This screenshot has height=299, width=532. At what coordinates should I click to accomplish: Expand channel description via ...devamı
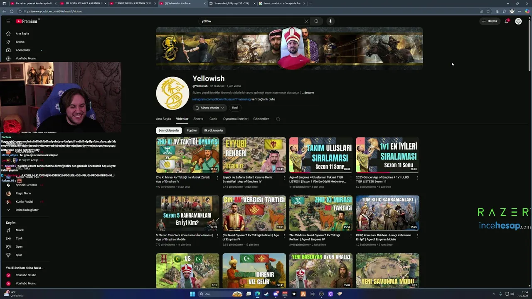[308, 93]
